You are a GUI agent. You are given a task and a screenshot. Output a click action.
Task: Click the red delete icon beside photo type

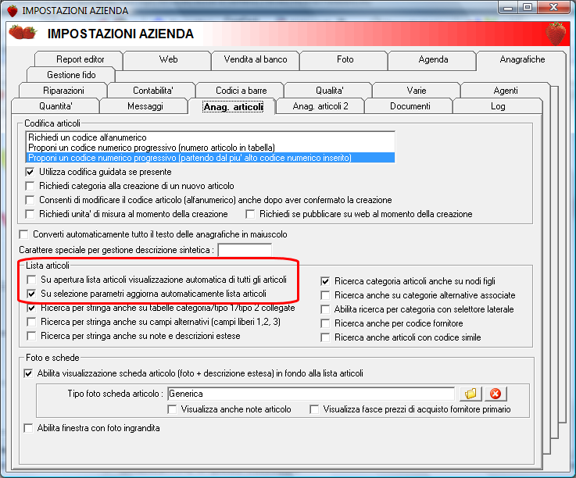coord(496,394)
